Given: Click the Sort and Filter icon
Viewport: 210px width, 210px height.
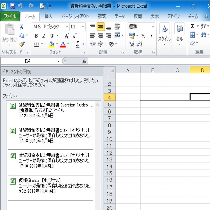Looking at the screenshot, I should (203, 26).
